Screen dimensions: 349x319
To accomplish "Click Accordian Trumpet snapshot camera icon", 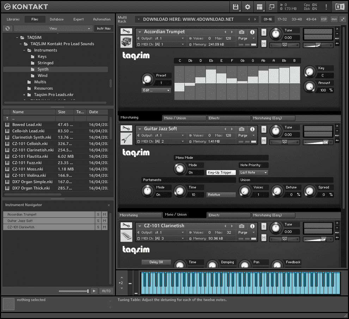I will (x=241, y=32).
